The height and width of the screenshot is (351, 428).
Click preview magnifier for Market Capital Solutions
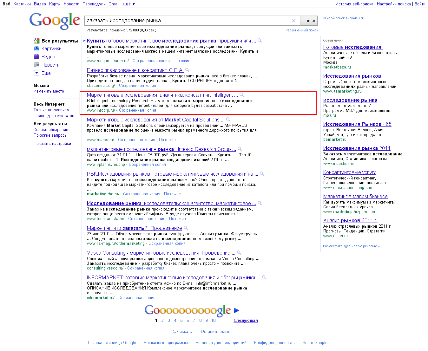(x=228, y=120)
